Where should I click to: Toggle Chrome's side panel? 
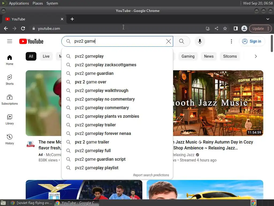235,28
